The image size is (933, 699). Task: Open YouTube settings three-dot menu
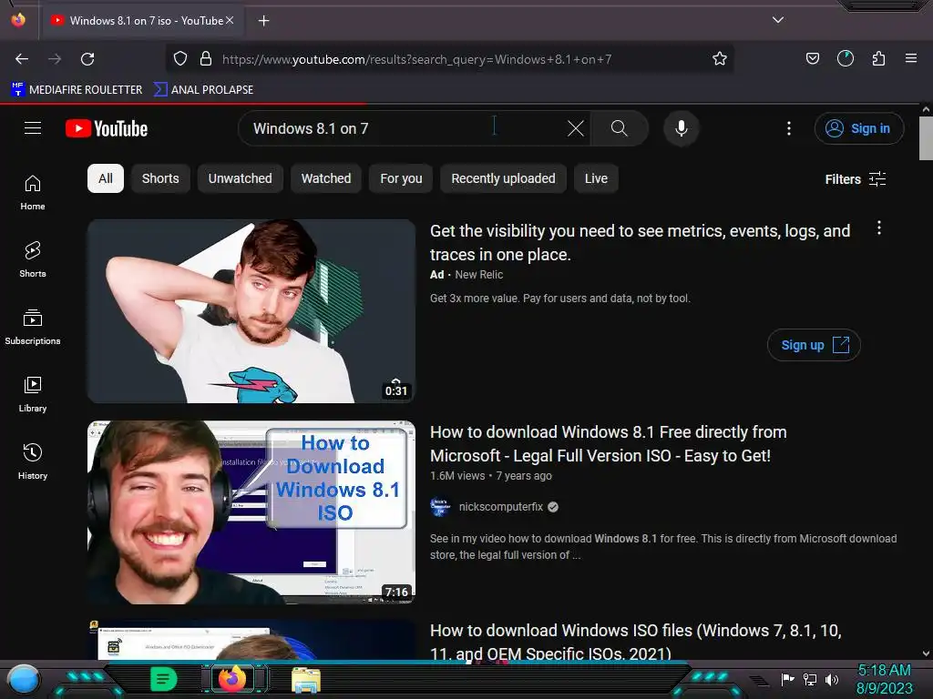click(x=789, y=128)
